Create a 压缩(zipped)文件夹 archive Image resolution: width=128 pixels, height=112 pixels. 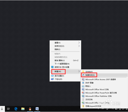tap(104, 106)
